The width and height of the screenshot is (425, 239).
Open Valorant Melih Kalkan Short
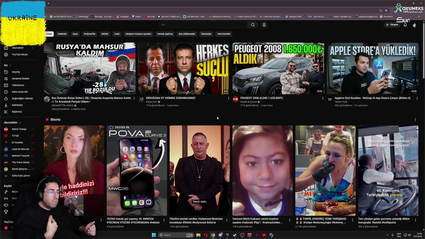[x=263, y=171]
